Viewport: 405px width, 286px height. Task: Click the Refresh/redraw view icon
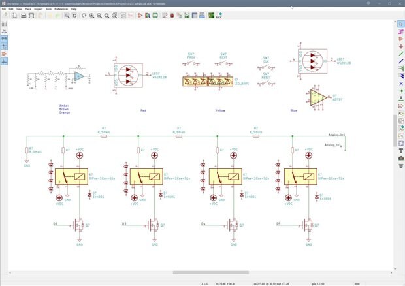(84, 15)
